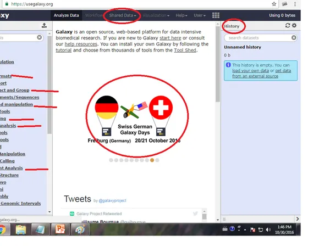
Task: Expand the 'Calling' tool section
Action: 7,161
